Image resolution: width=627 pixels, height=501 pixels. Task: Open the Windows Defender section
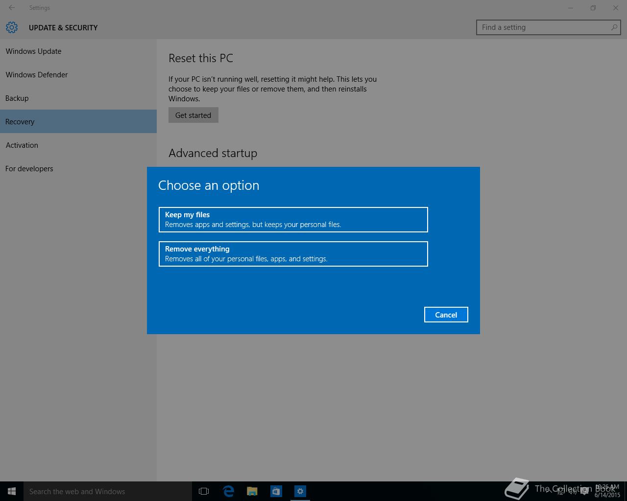click(x=78, y=74)
